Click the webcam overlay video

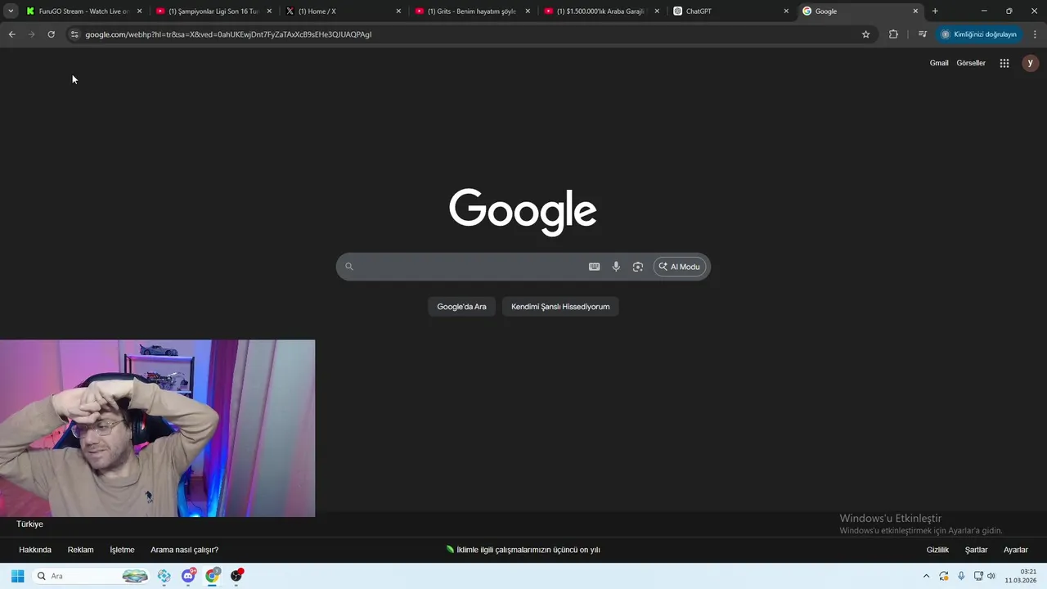(157, 429)
